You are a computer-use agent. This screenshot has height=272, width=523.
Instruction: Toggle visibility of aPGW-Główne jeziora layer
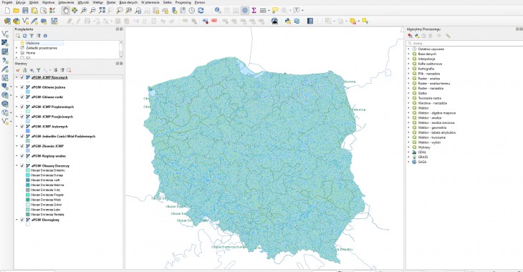(x=22, y=87)
